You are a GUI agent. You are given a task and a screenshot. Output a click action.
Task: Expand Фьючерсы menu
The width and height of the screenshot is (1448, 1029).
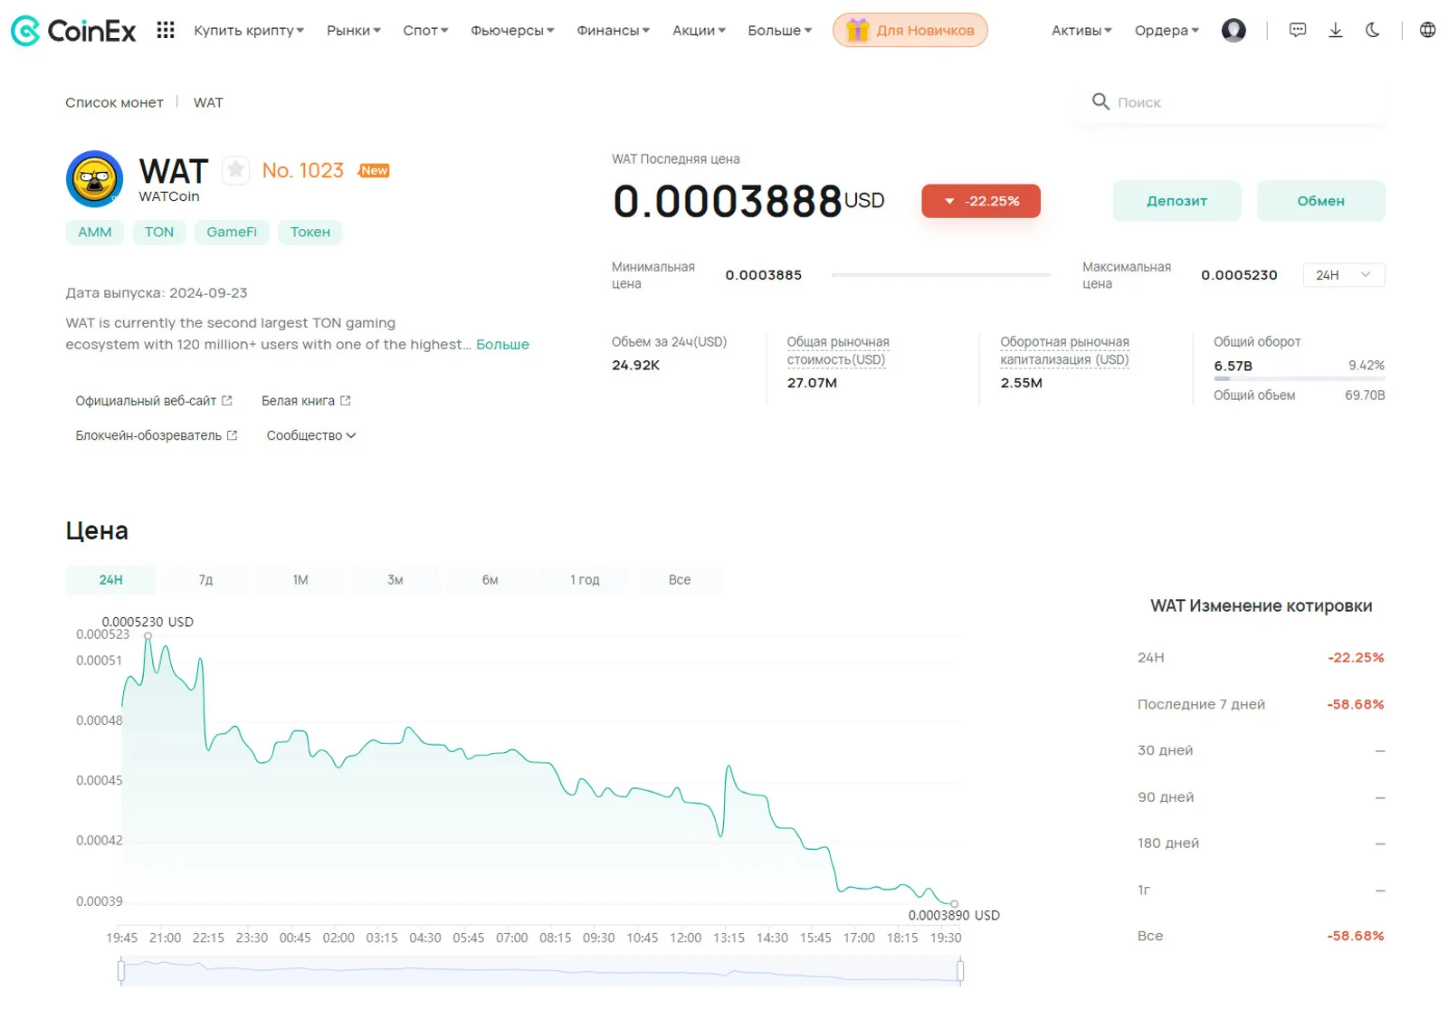(512, 30)
